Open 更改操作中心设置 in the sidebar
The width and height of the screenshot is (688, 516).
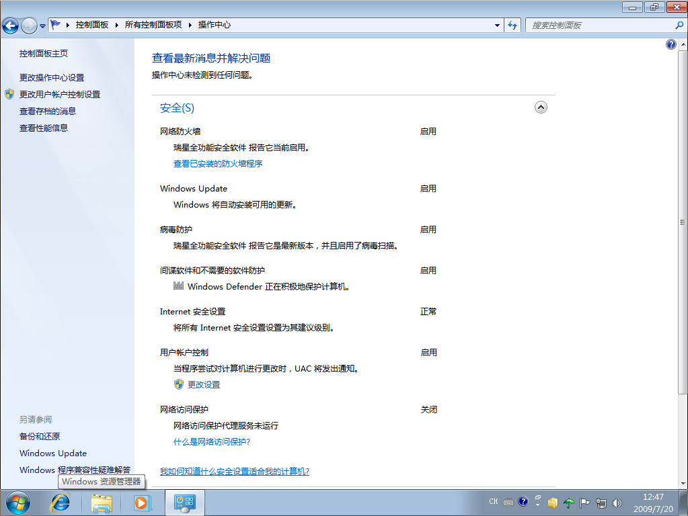pyautogui.click(x=52, y=77)
